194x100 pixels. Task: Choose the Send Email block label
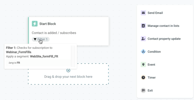coord(155,13)
